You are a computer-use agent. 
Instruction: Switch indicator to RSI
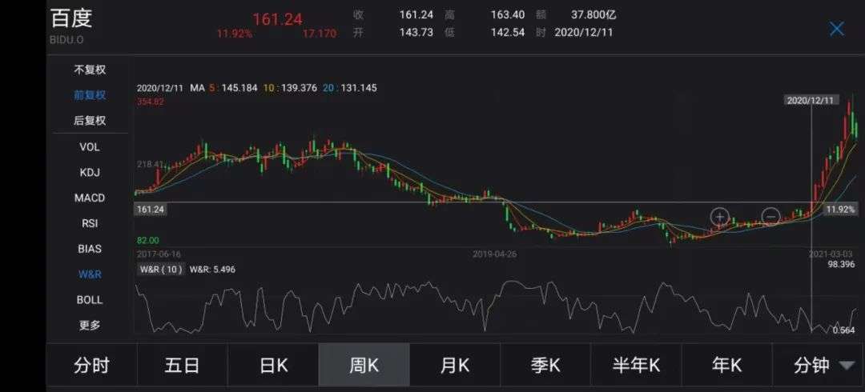click(90, 223)
